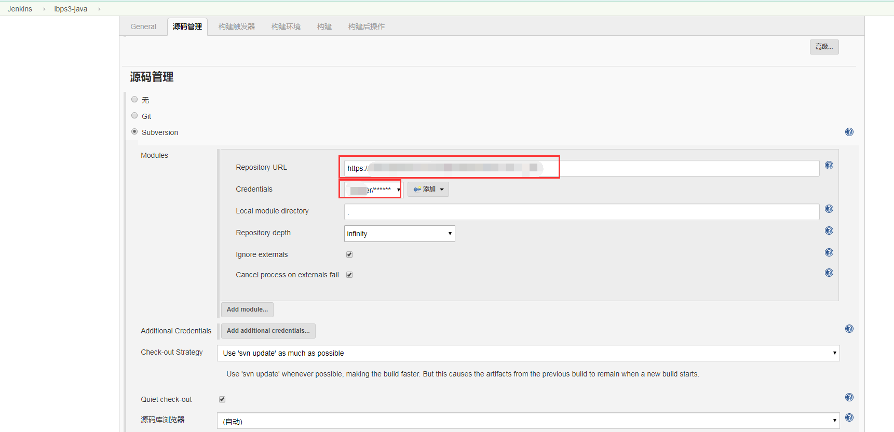
Task: Click into the Local module directory field
Action: 581,212
